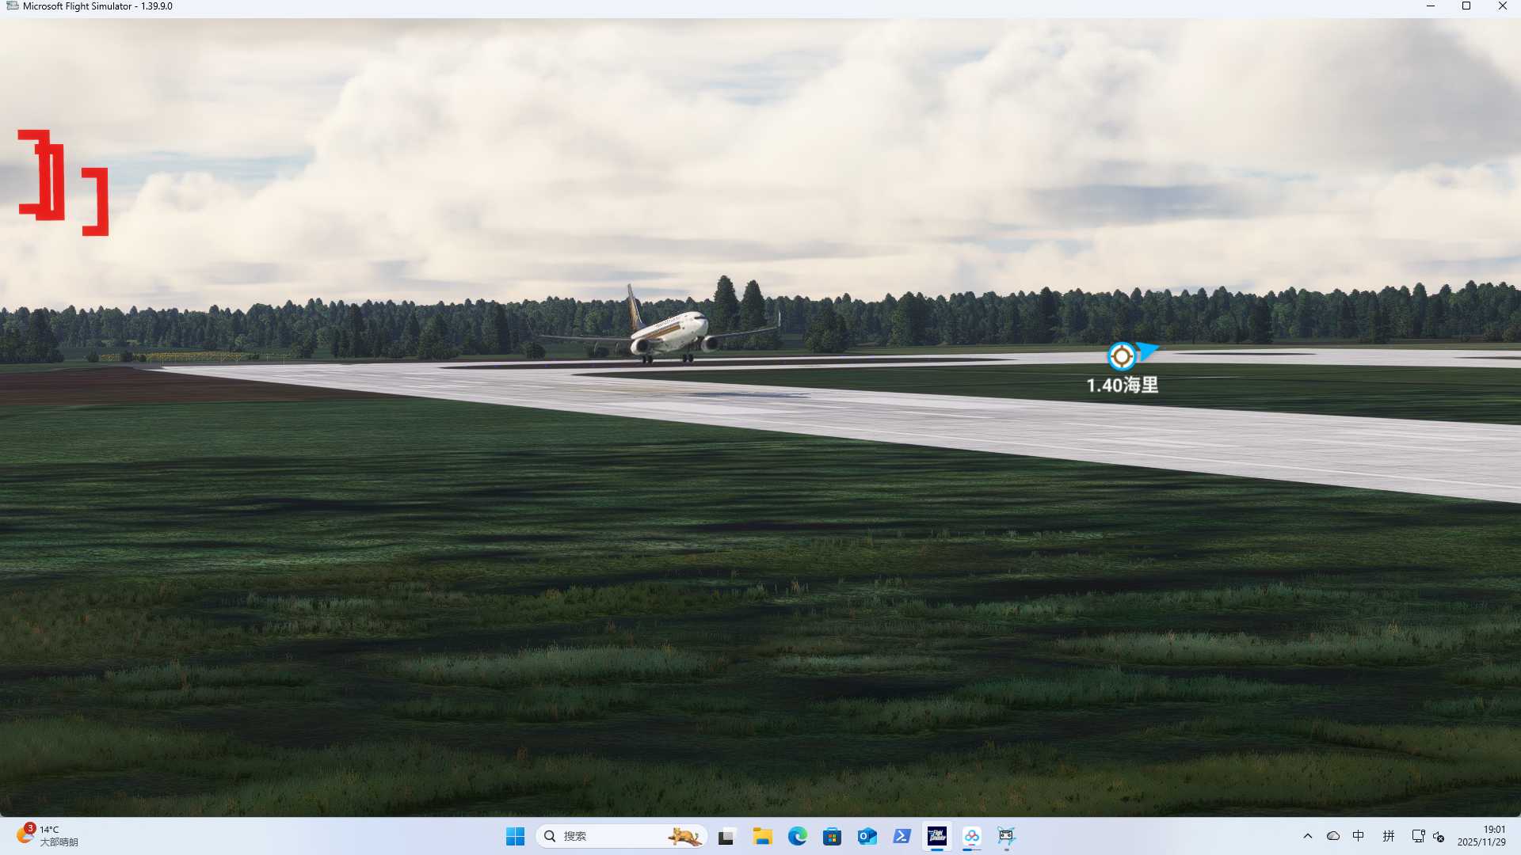1521x855 pixels.
Task: Click the OneDrive cloud tray icon
Action: pyautogui.click(x=1333, y=836)
